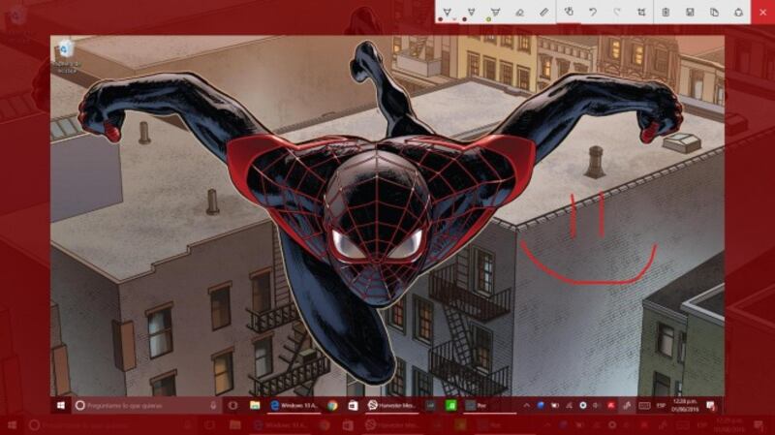This screenshot has height=435, width=775.
Task: Select the yellow highlighter tool
Action: pos(496,11)
